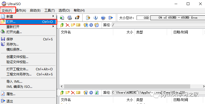Sort by 类型 column in image pane
Image resolution: width=205 pixels, height=104 pixels.
coord(151,32)
